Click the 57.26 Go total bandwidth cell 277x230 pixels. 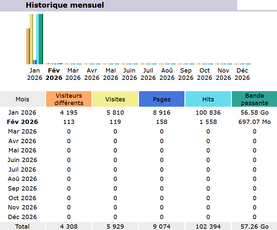point(254,227)
